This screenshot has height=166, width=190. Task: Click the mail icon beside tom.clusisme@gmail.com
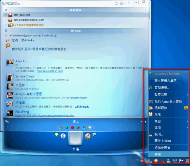pyautogui.click(x=10, y=20)
